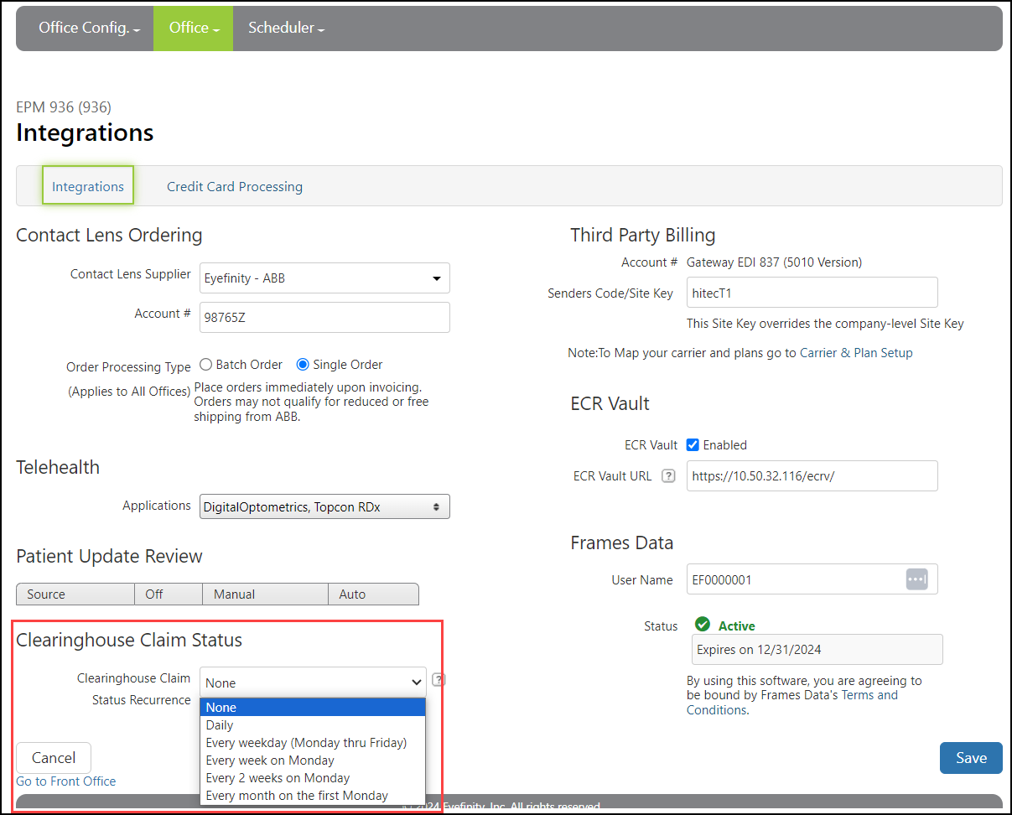Expand the Telehealth Applications selector
The width and height of the screenshot is (1012, 815).
[x=324, y=506]
